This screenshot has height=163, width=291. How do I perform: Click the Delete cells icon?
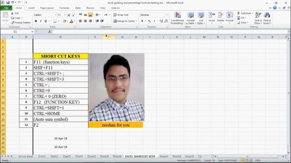point(221,15)
